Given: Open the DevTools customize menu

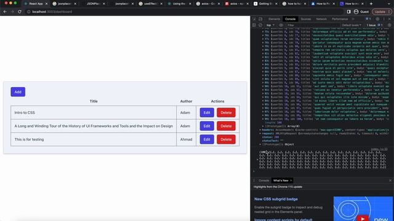Looking at the screenshot, I should (x=384, y=19).
